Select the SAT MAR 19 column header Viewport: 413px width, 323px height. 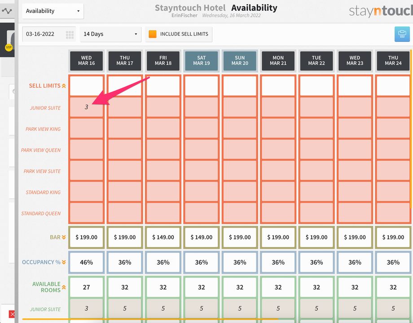pos(202,61)
